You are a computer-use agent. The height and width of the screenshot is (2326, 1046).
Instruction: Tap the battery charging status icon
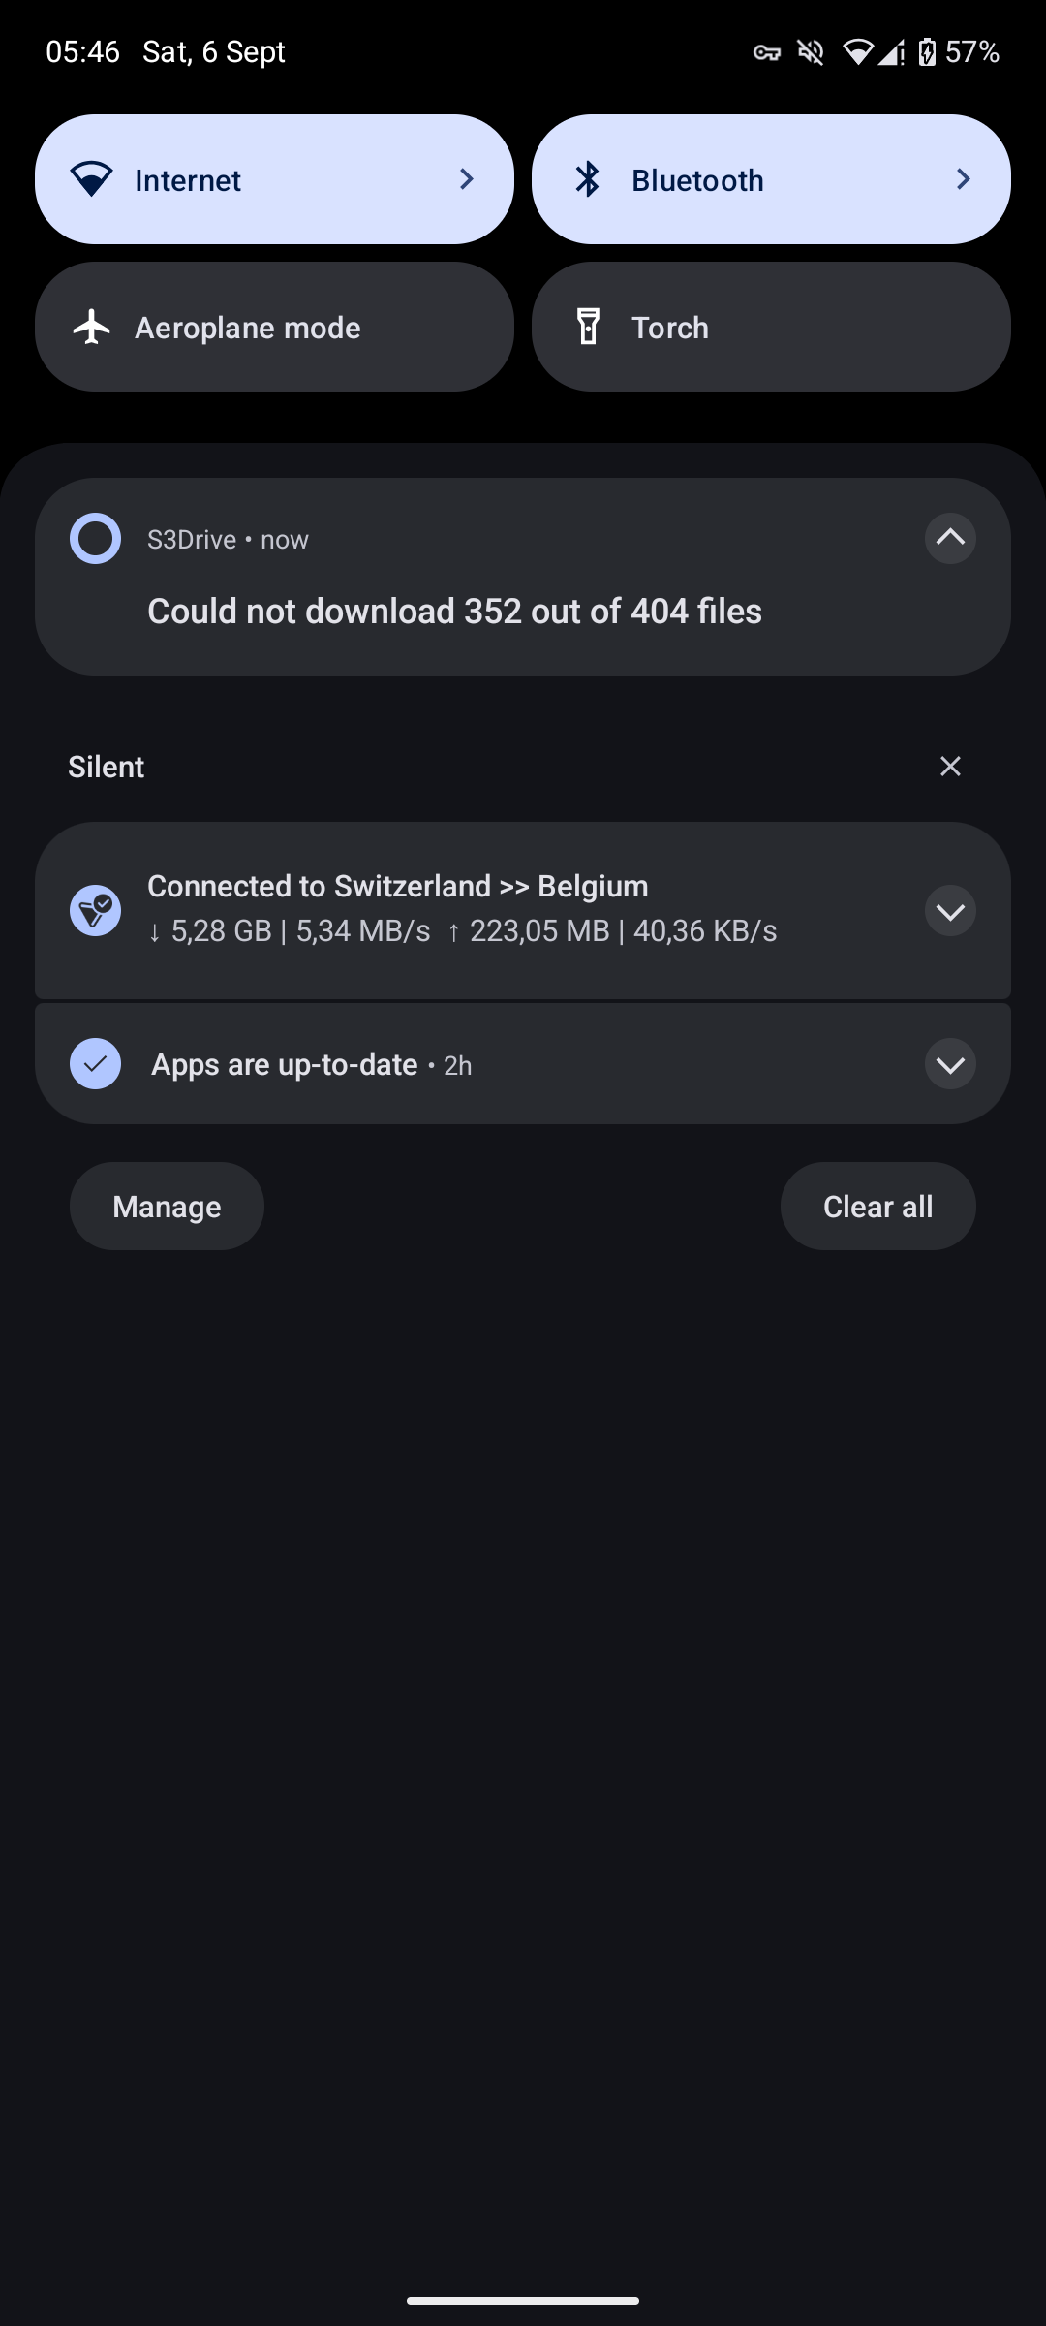(x=927, y=52)
